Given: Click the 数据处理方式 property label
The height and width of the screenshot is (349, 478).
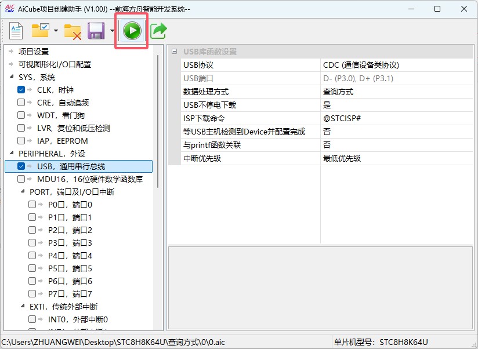Looking at the screenshot, I should click(x=206, y=92).
